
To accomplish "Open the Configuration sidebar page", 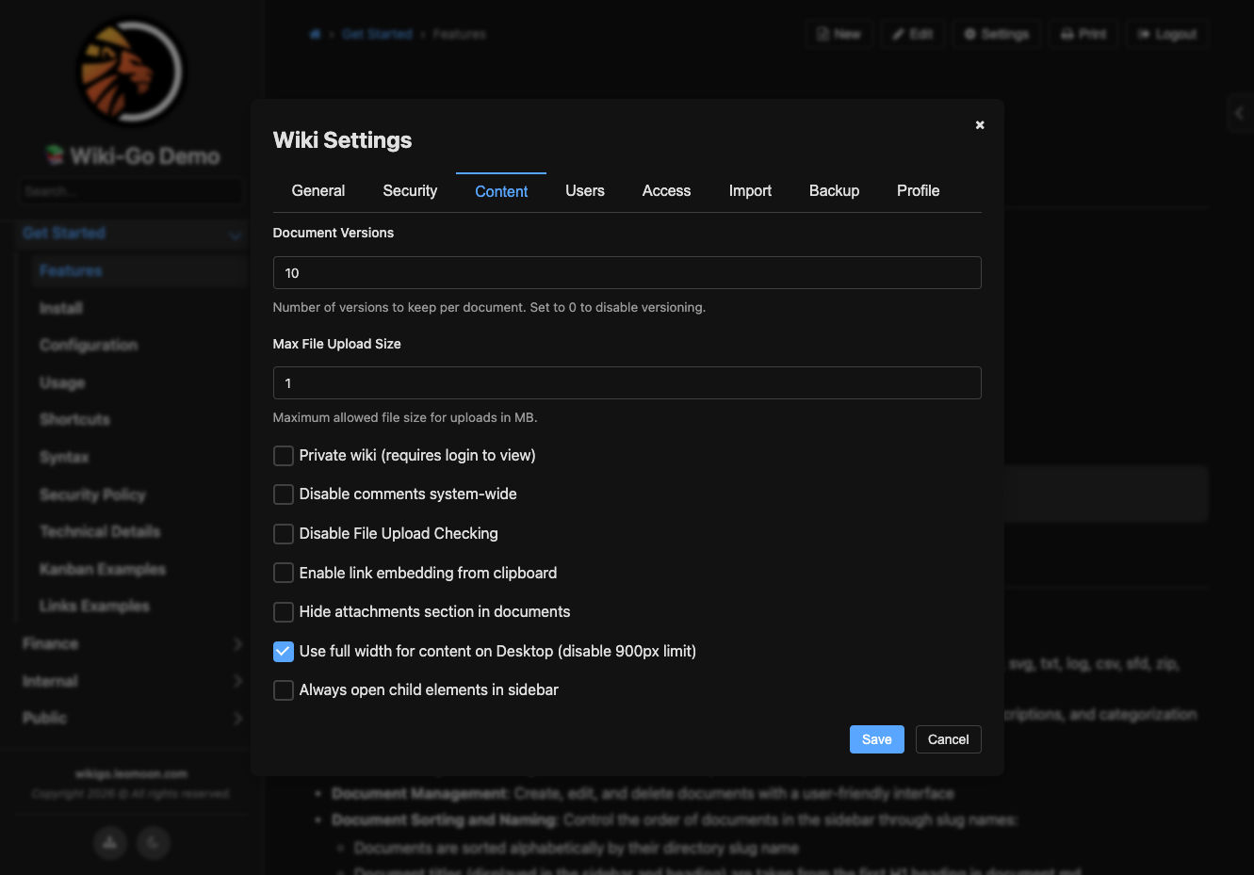I will pyautogui.click(x=89, y=345).
